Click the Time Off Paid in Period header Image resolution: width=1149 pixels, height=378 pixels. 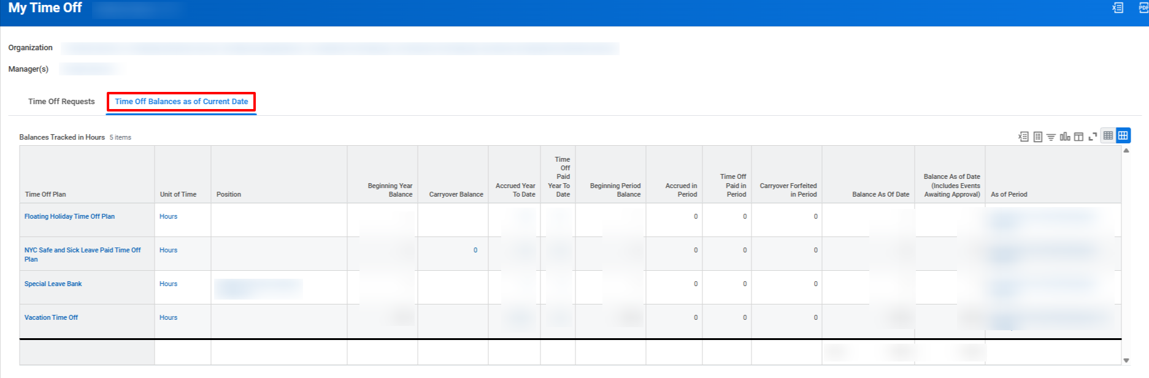pyautogui.click(x=727, y=175)
